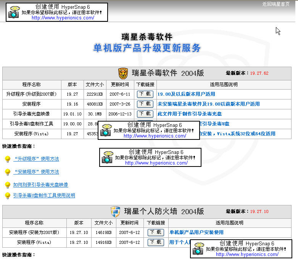Click latest firewall version number 19.27.10 in red

tap(259, 211)
